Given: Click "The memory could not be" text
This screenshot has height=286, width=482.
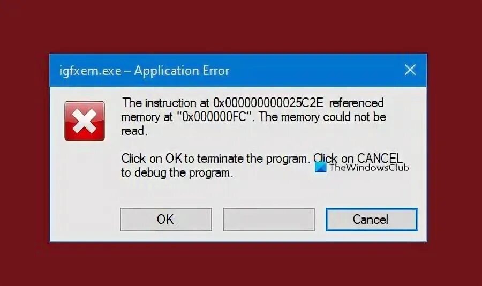Looking at the screenshot, I should (322, 117).
